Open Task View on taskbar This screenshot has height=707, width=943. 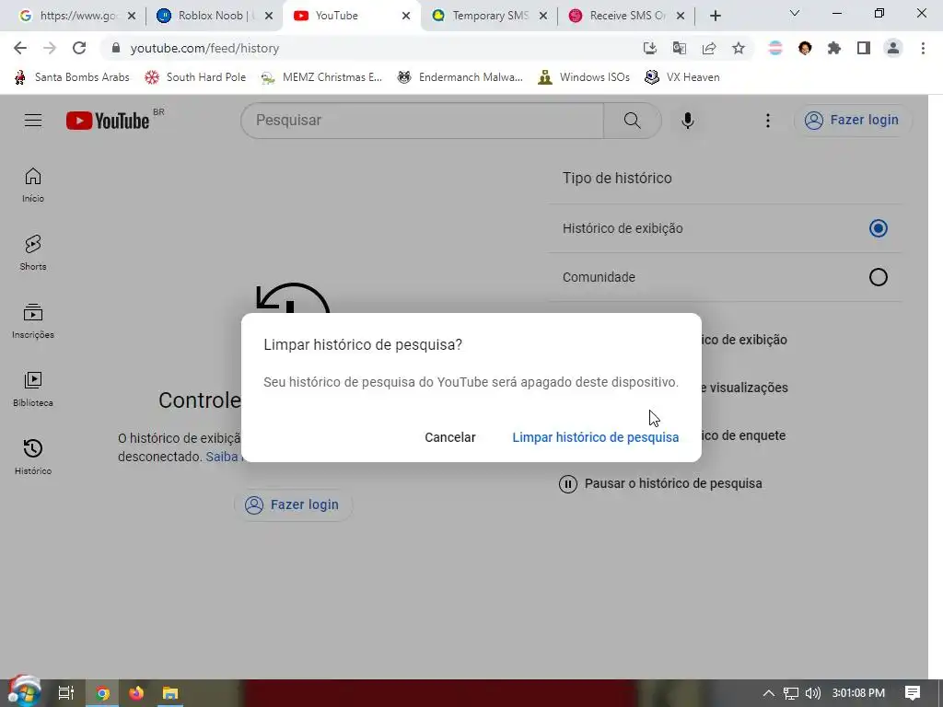pos(66,693)
